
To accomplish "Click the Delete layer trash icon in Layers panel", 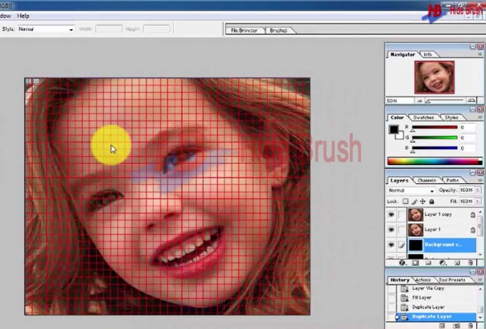I will (x=471, y=262).
